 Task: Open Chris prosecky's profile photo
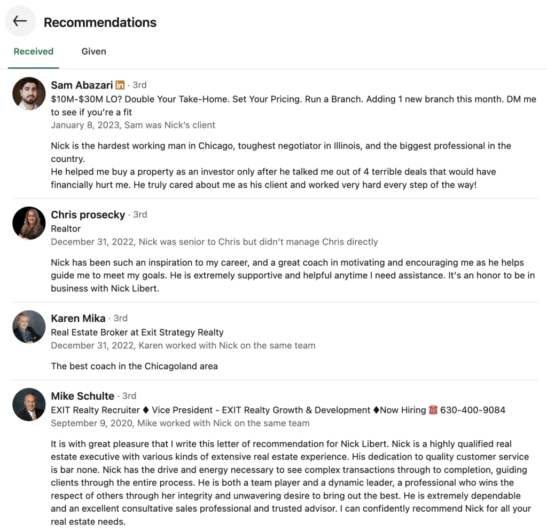click(x=29, y=223)
